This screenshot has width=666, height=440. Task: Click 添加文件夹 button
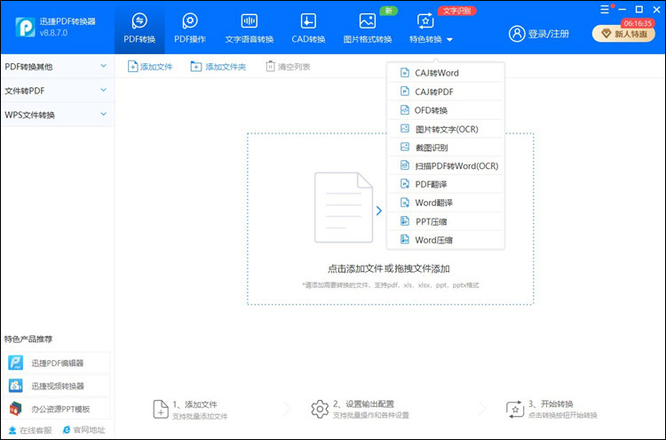point(218,67)
